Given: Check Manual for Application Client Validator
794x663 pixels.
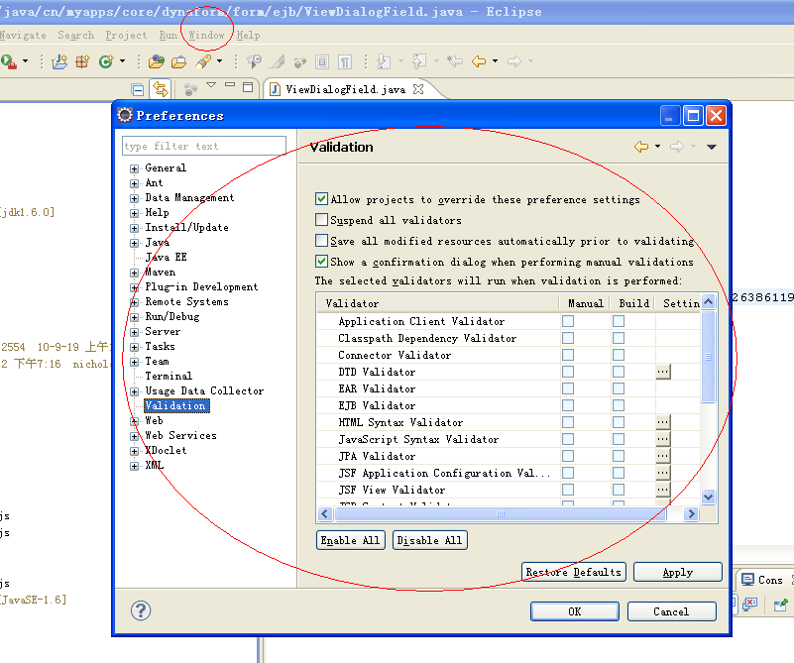Looking at the screenshot, I should [x=568, y=321].
